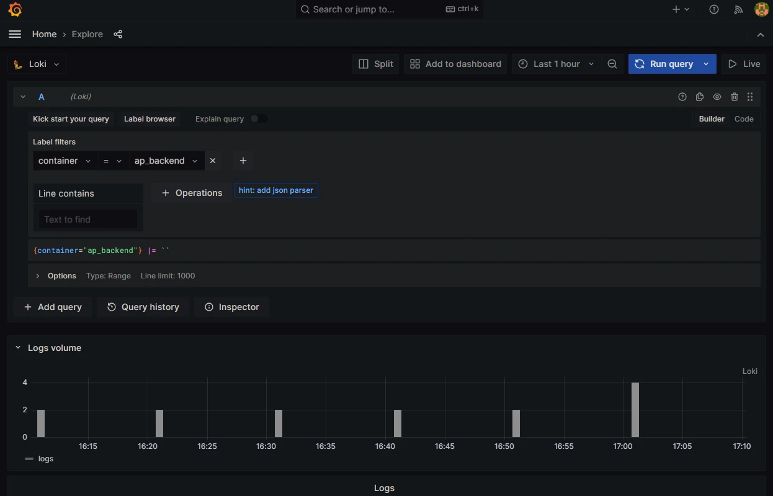This screenshot has height=496, width=773.
Task: Open the Loki data source dropdown
Action: point(37,64)
